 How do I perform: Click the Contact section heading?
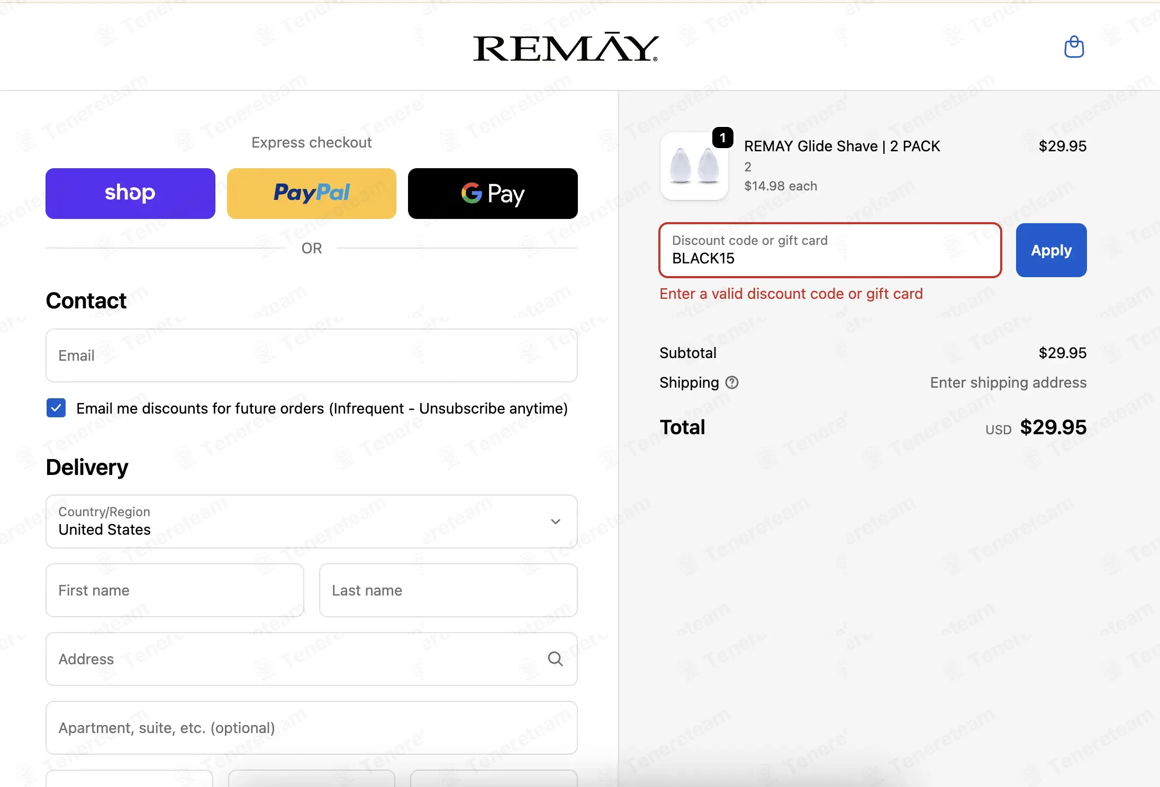pos(86,300)
